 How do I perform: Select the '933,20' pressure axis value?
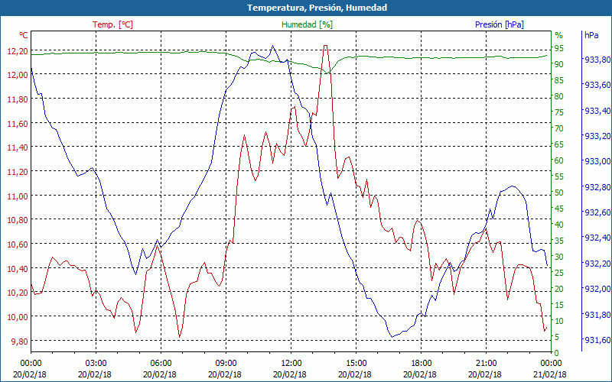(597, 137)
